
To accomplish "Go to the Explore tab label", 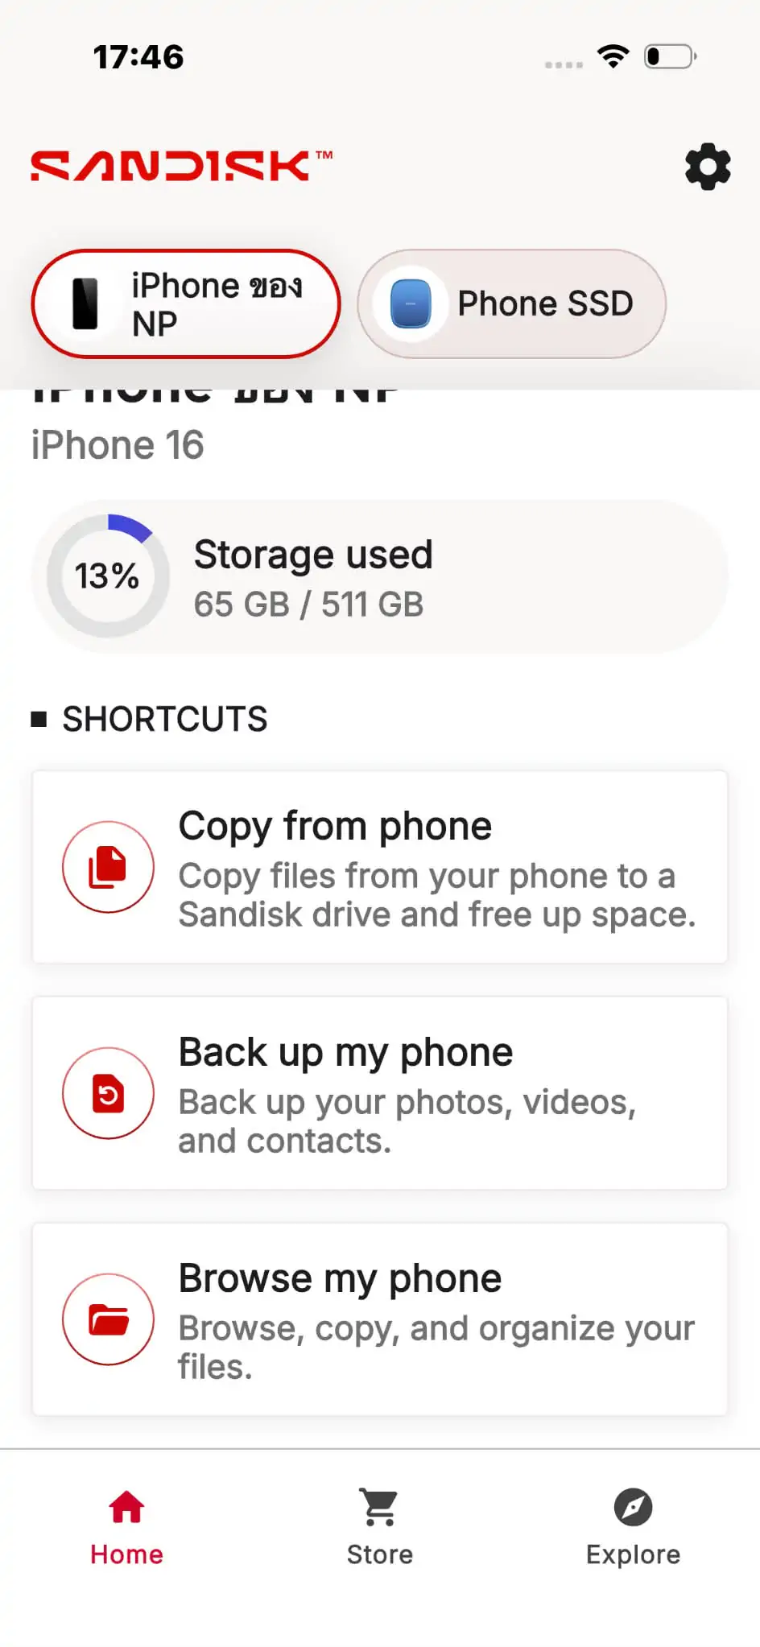I will pyautogui.click(x=633, y=1554).
